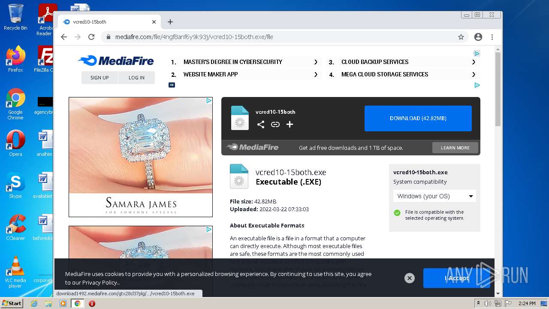Open the Chrome three-dot menu
Viewport: 549px width, 309px height.
pyautogui.click(x=492, y=37)
